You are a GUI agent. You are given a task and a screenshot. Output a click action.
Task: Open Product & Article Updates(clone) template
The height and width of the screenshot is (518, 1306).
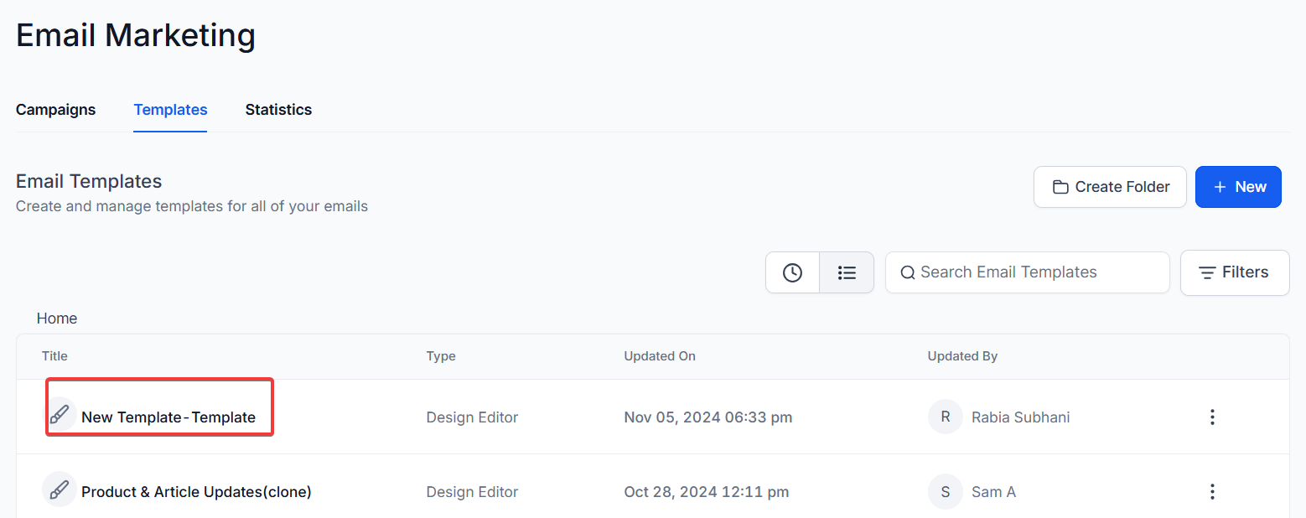click(196, 492)
